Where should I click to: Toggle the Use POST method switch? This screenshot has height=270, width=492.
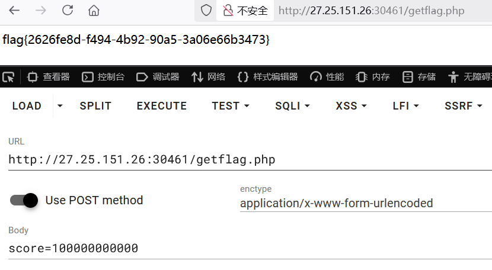click(24, 200)
